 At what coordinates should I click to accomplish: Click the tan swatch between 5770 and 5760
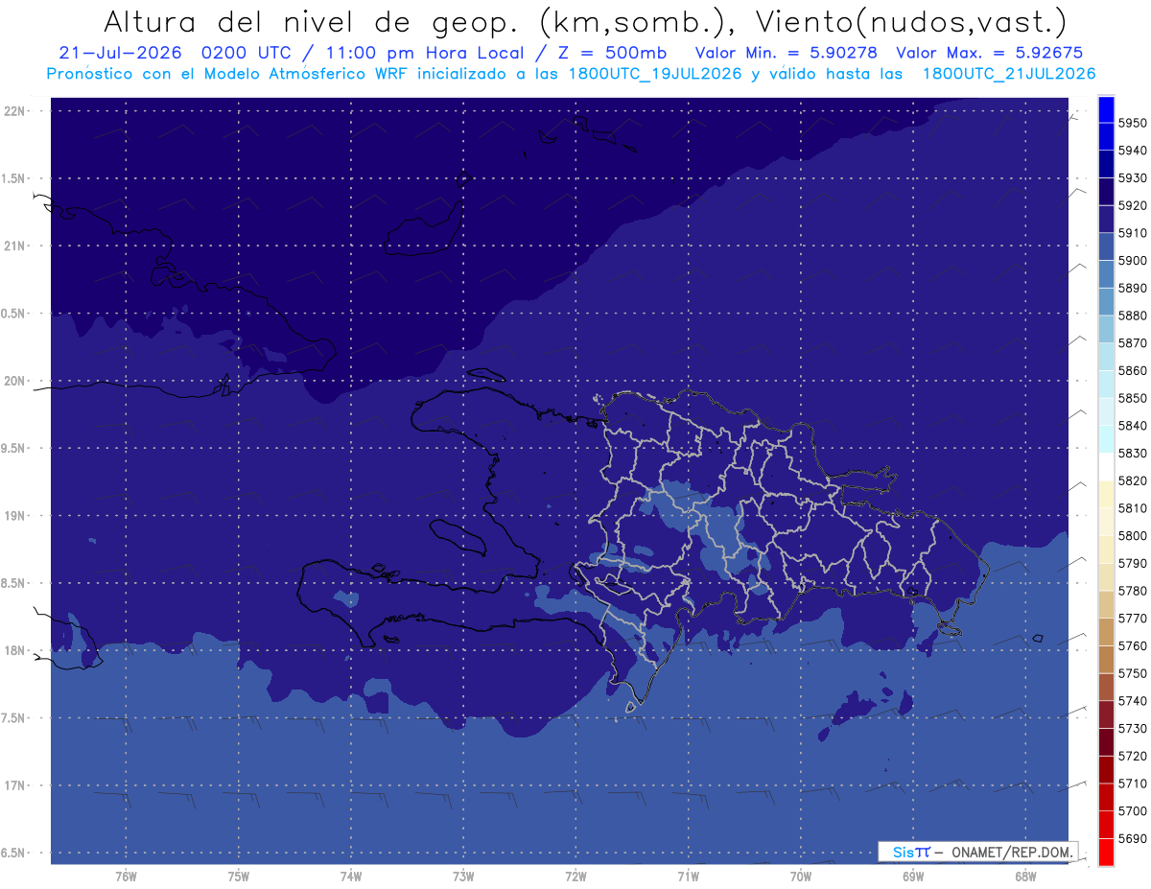(1105, 632)
